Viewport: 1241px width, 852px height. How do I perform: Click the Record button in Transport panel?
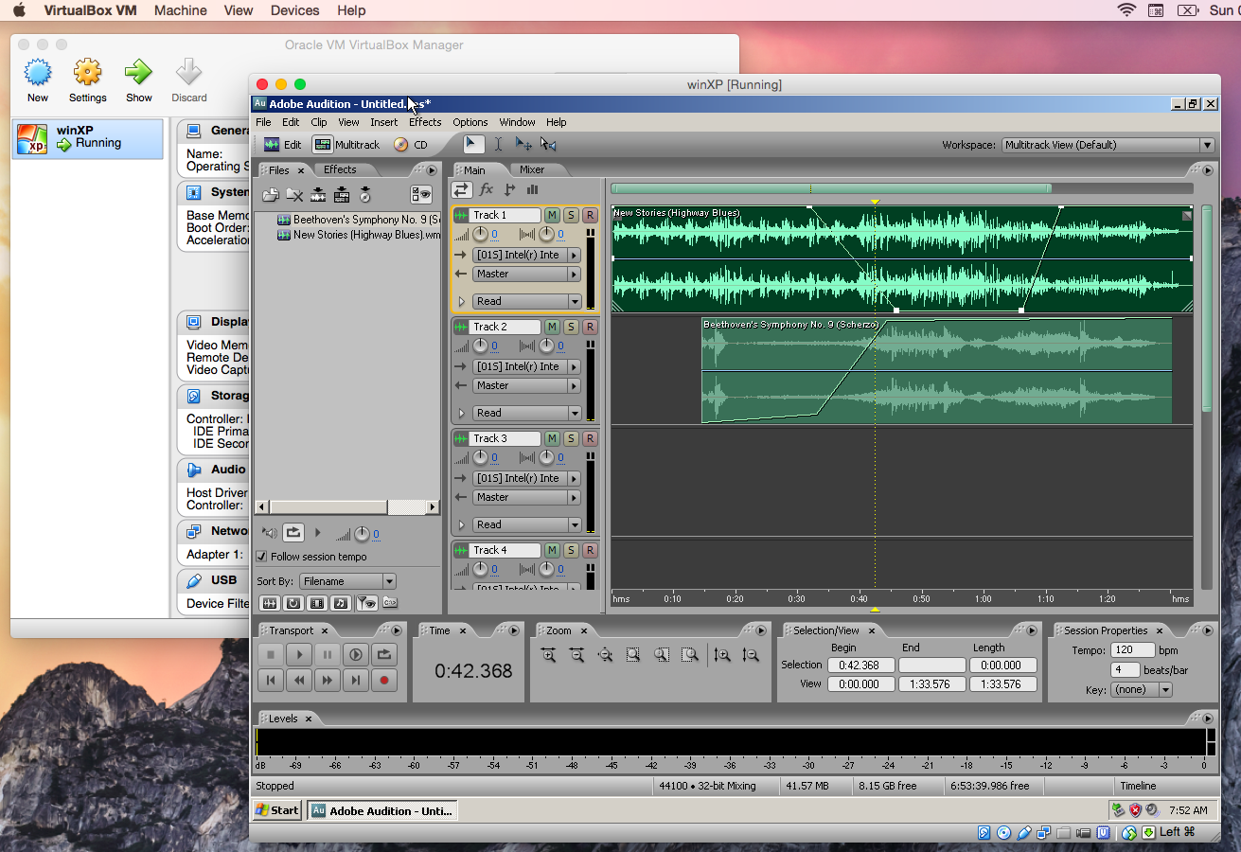point(383,680)
